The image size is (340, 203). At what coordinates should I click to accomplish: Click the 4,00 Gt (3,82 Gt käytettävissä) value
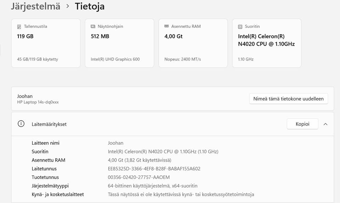[140, 160]
